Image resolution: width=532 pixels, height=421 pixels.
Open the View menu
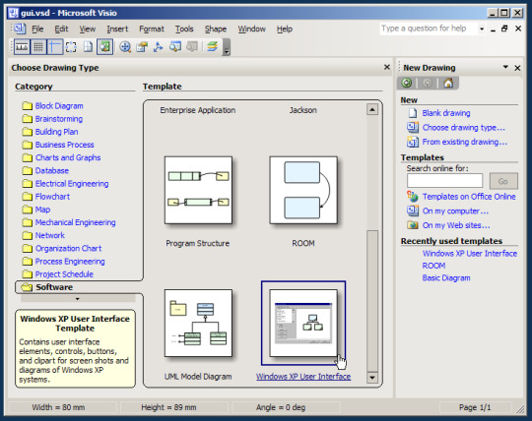pos(88,29)
